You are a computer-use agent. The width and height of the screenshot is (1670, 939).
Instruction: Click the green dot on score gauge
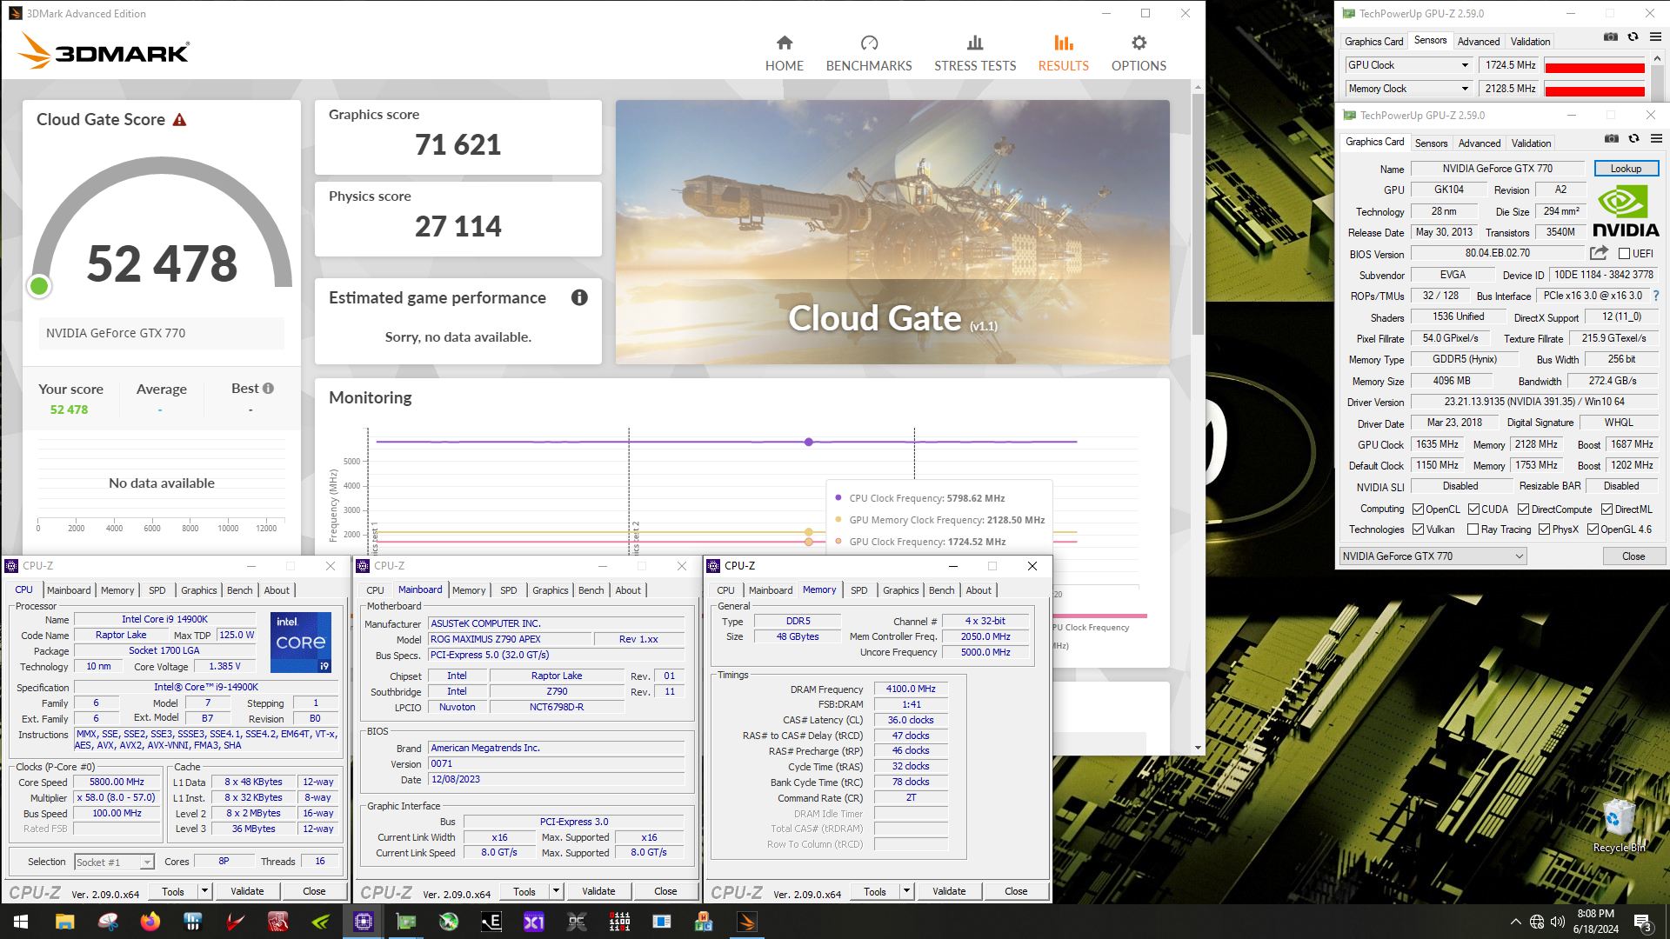click(x=39, y=285)
